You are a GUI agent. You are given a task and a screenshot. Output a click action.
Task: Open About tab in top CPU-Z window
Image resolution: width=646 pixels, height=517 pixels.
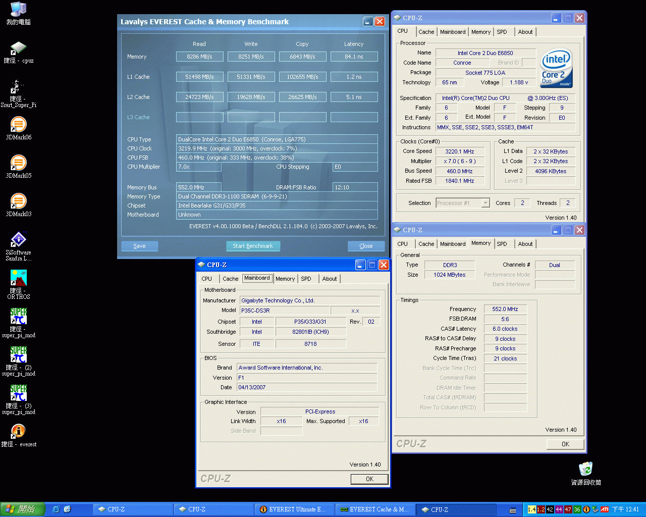coord(525,32)
